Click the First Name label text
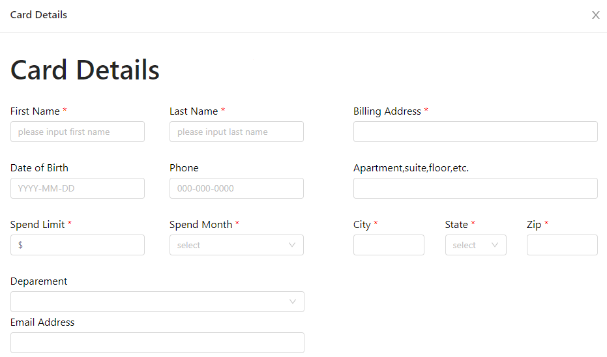The image size is (607, 357). pyautogui.click(x=35, y=111)
